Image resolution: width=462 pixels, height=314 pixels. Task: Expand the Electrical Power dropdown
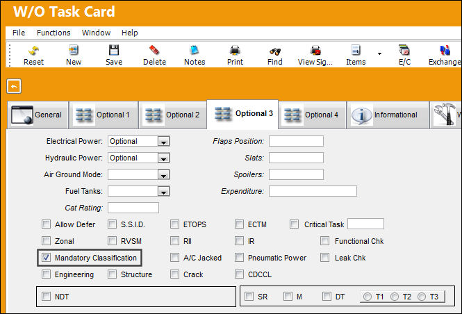tap(163, 142)
